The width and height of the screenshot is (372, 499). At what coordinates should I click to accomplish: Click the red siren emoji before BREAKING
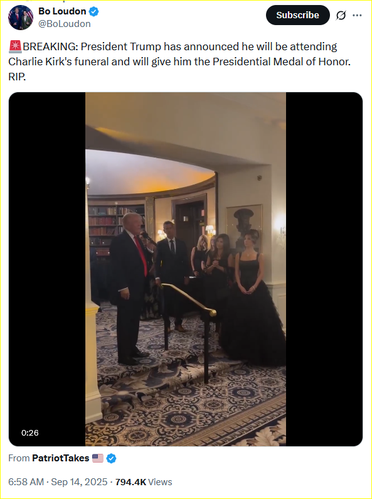tap(15, 47)
